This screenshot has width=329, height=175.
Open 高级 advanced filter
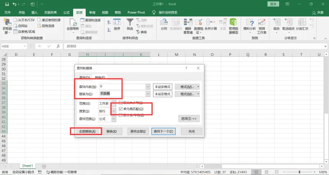(x=141, y=32)
